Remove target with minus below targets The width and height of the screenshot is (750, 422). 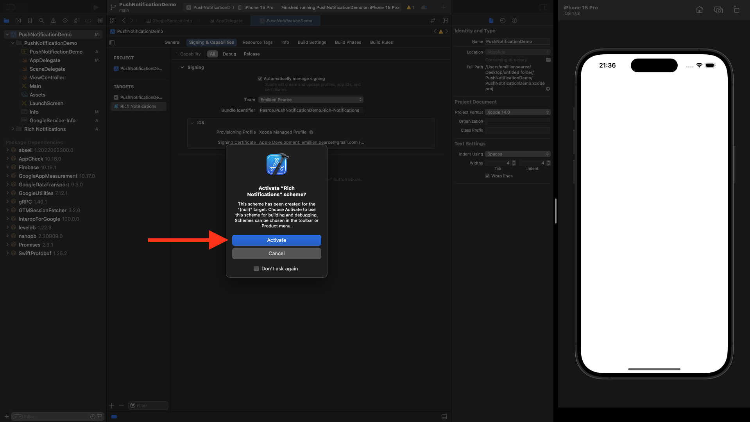(x=121, y=406)
